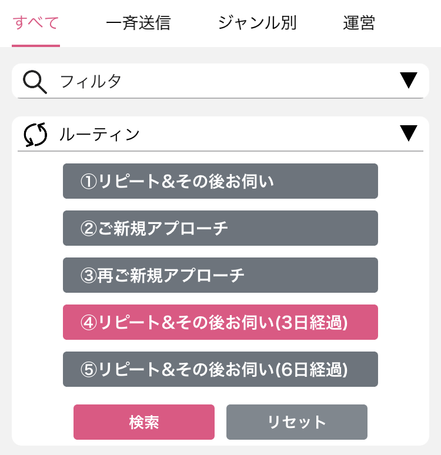Viewport: 441px width, 455px height.
Task: Click the circled ① number icon
Action: pyautogui.click(x=89, y=182)
